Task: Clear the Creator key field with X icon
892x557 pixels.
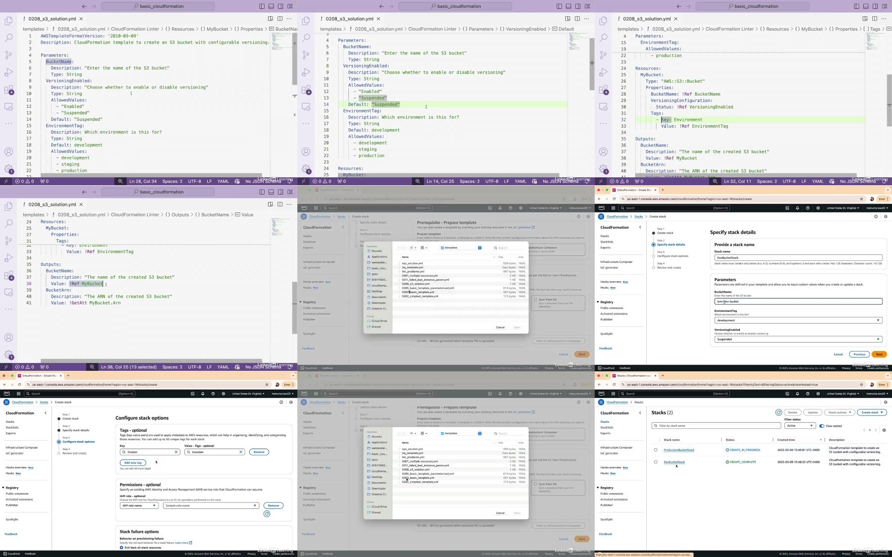Action: (x=176, y=452)
